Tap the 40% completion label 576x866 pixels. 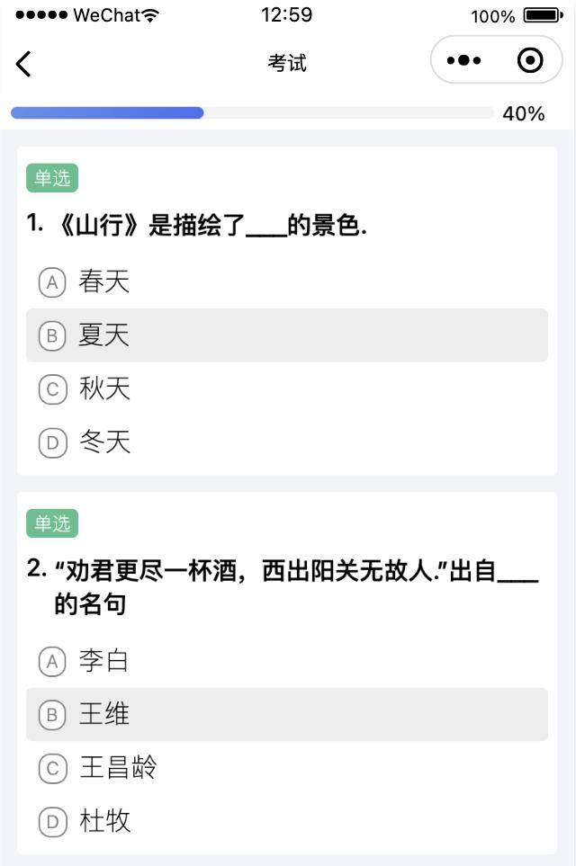[x=526, y=113]
